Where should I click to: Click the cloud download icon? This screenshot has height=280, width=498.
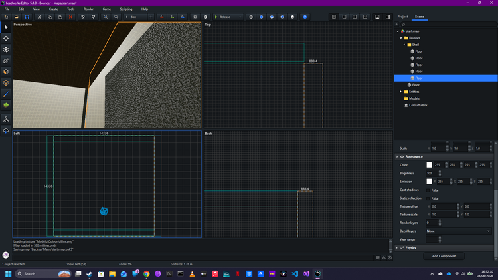(x=6, y=131)
